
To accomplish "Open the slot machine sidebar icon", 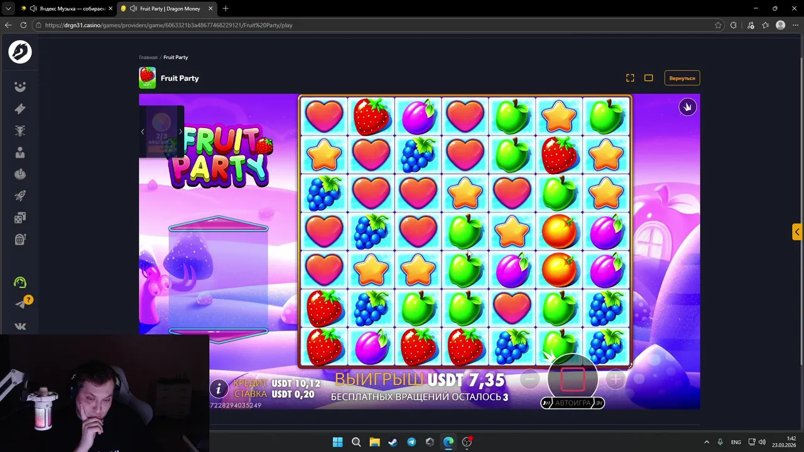I will point(20,239).
